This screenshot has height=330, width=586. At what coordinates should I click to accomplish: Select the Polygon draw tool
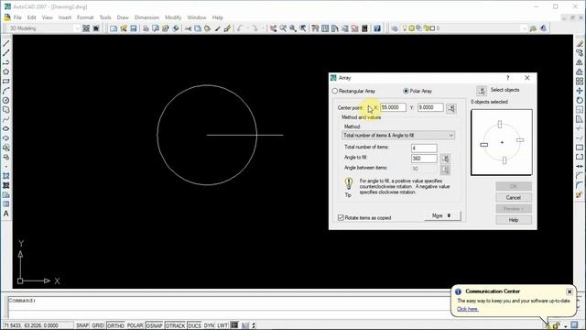[6, 71]
